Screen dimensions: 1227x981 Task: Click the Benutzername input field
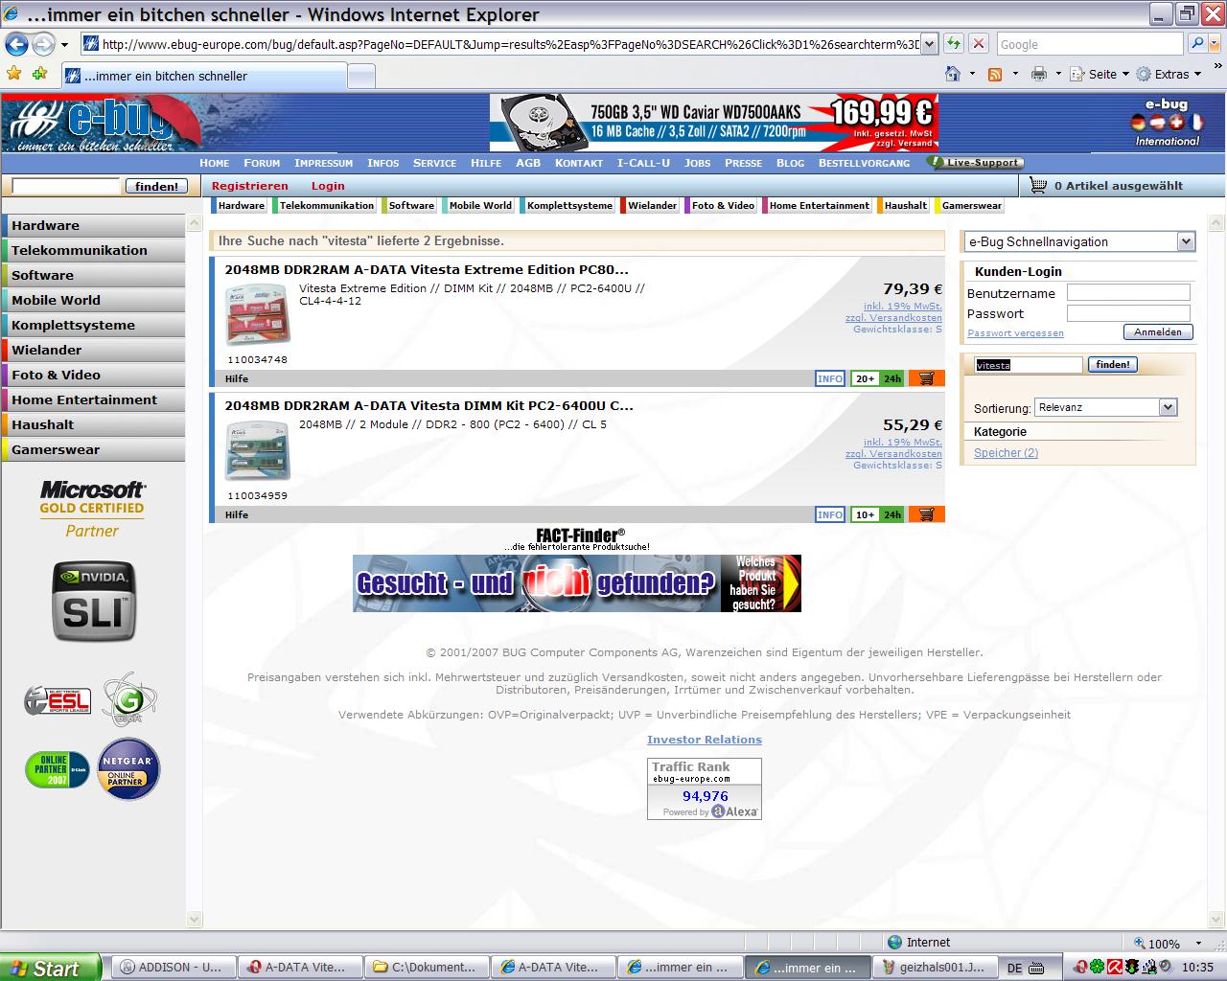1128,293
